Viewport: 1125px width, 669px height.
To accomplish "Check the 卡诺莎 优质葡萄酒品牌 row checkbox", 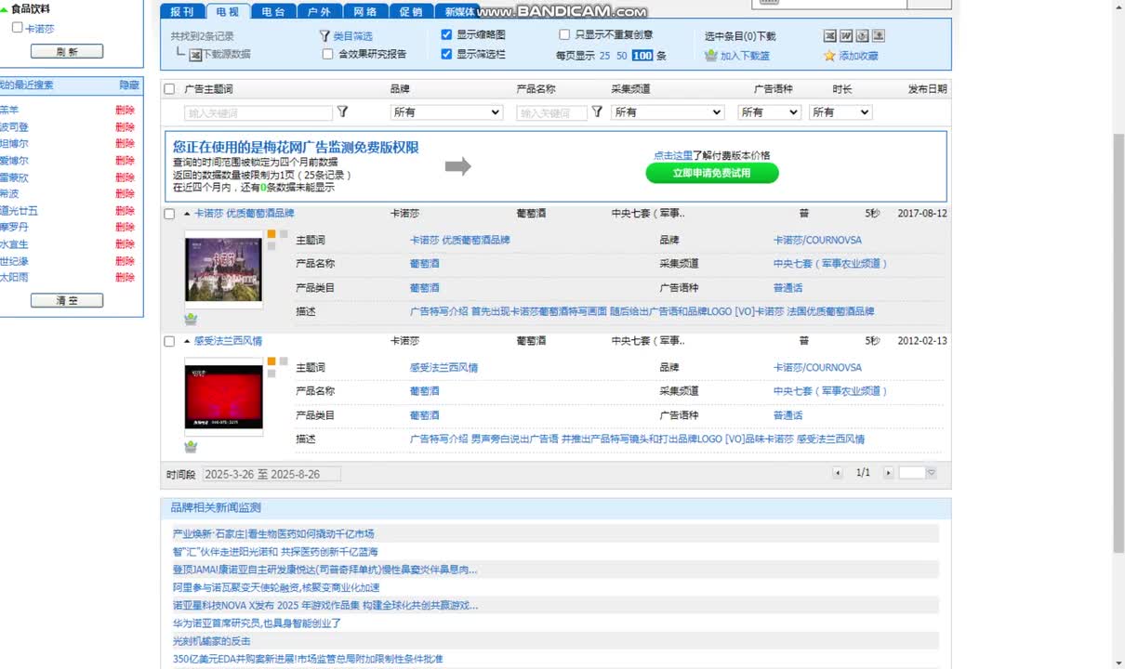I will point(169,214).
